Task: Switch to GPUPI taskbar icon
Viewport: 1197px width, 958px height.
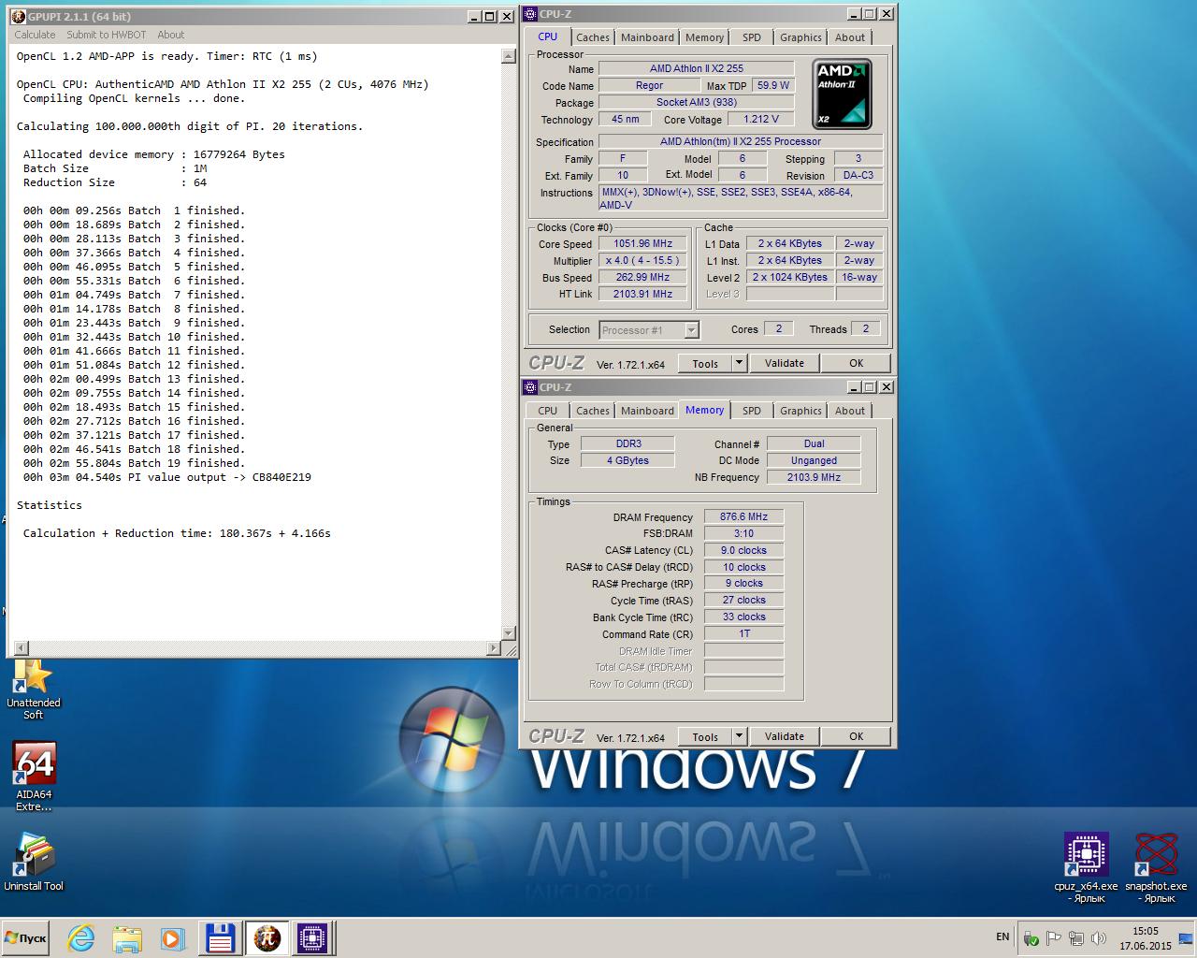Action: (x=267, y=937)
